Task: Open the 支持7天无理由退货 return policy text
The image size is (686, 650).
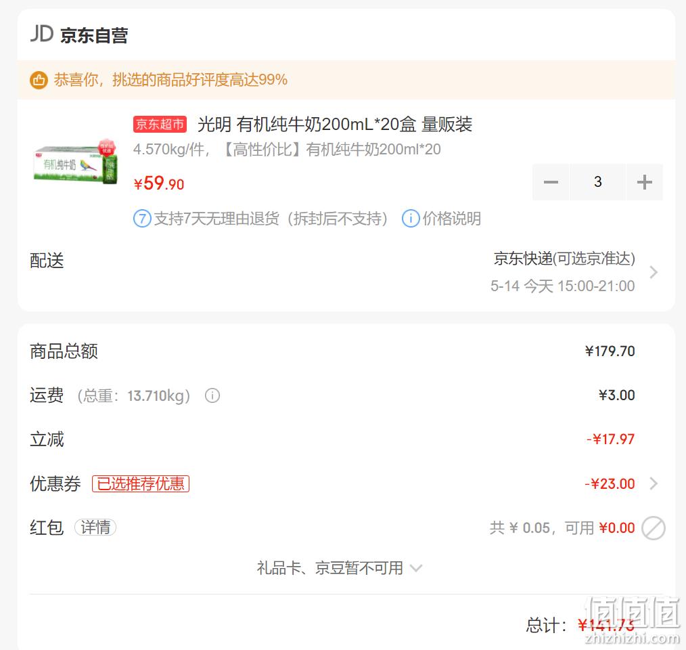Action: (271, 219)
